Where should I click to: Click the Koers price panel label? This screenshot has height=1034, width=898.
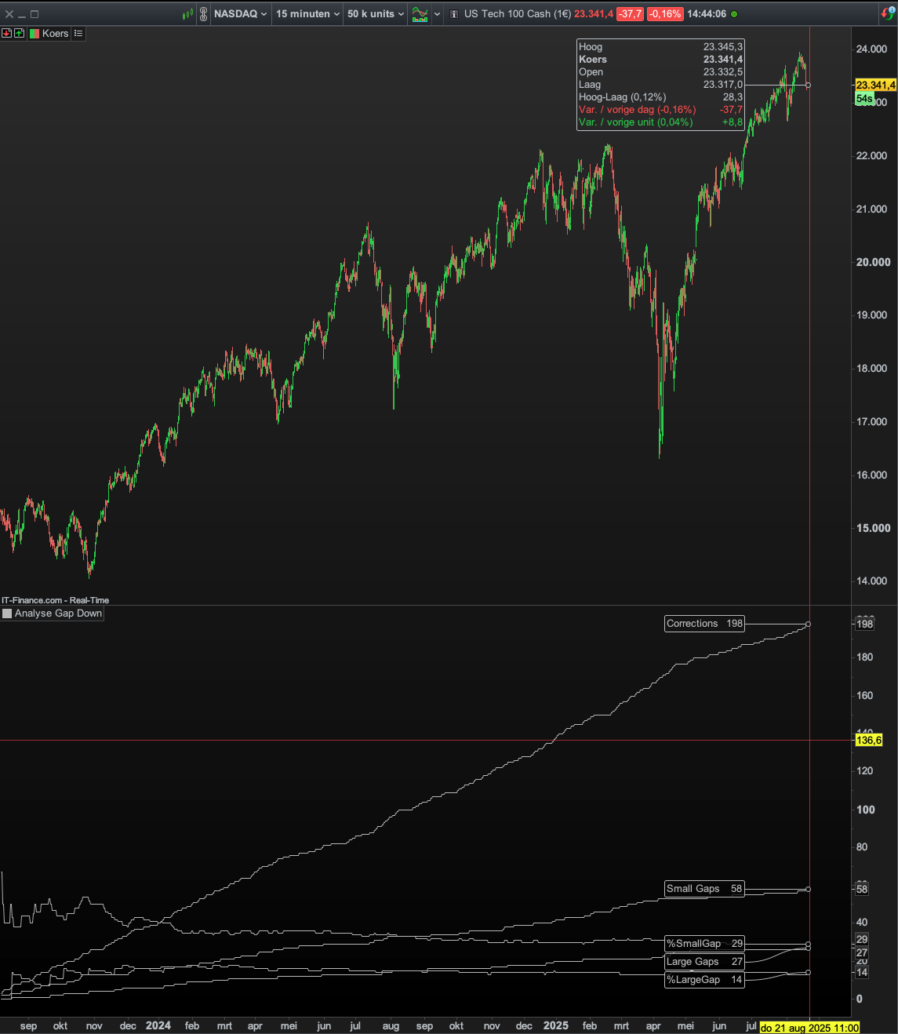55,34
